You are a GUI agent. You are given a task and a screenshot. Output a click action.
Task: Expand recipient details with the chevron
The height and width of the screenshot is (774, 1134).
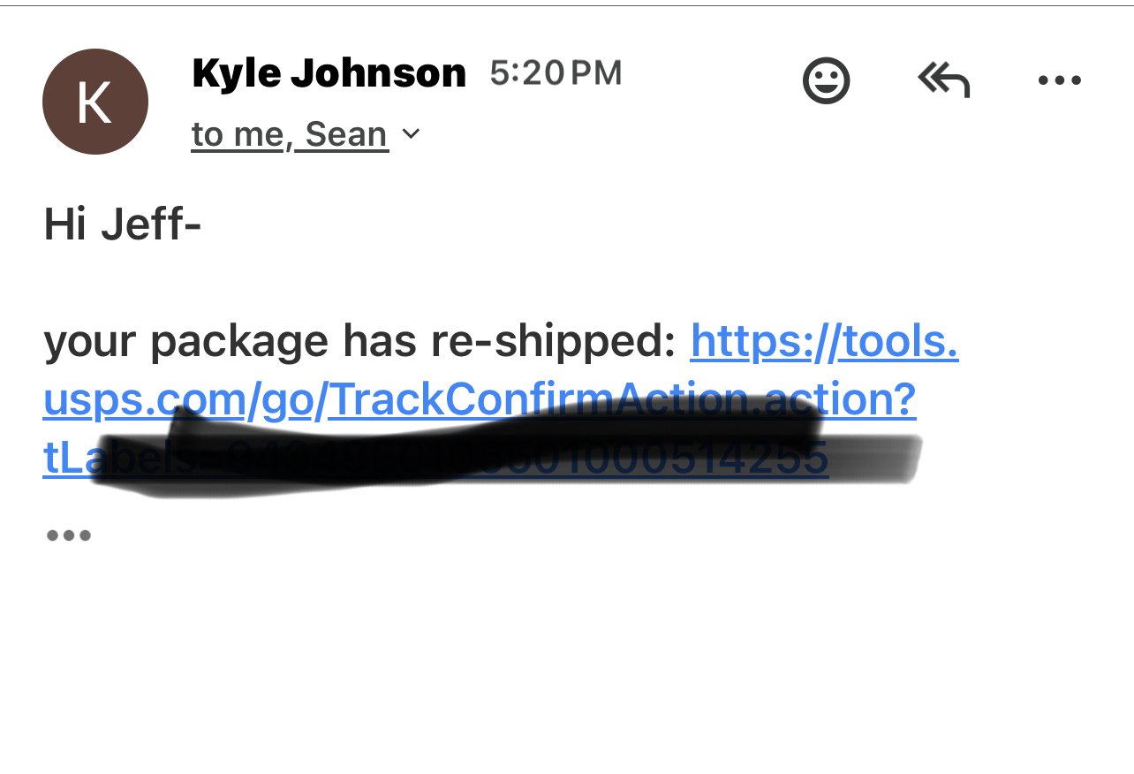pos(411,134)
